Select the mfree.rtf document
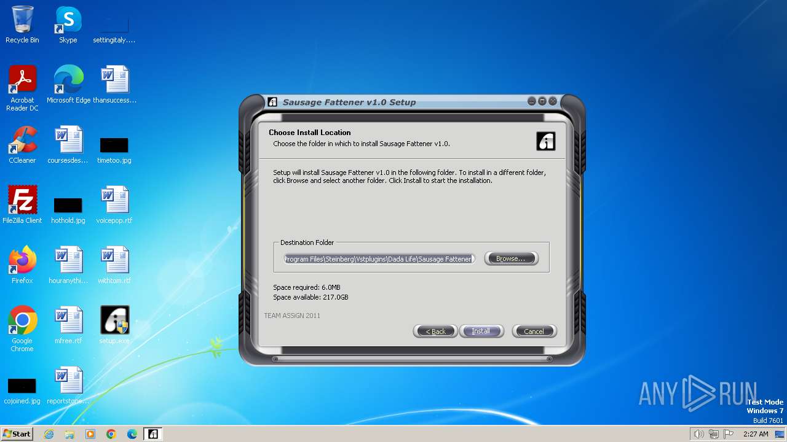The width and height of the screenshot is (787, 442). click(68, 325)
